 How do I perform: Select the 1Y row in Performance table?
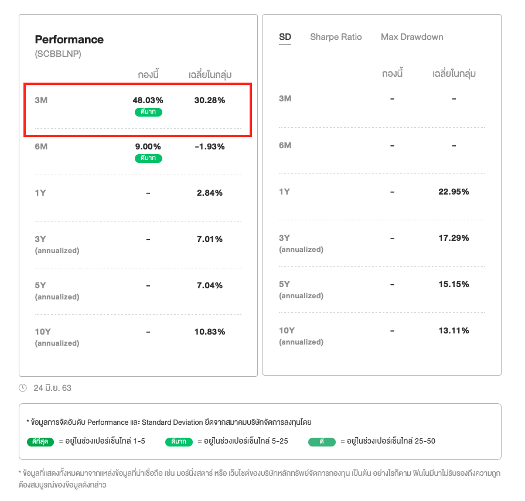(40, 193)
